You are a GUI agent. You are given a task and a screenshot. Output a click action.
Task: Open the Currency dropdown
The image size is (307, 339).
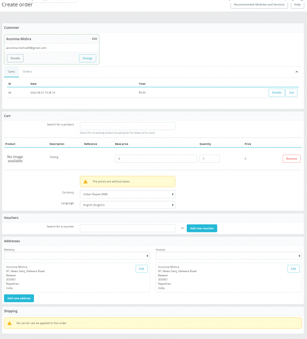click(x=128, y=194)
